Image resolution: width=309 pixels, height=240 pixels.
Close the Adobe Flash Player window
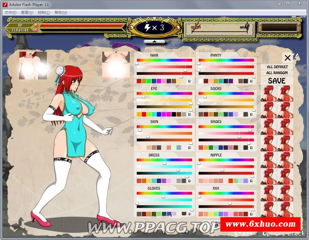(300, 3)
